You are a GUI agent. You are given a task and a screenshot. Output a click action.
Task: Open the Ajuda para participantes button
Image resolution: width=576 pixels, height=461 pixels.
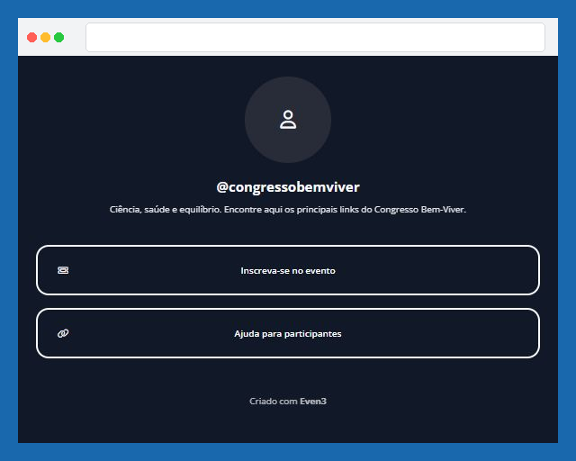point(288,333)
